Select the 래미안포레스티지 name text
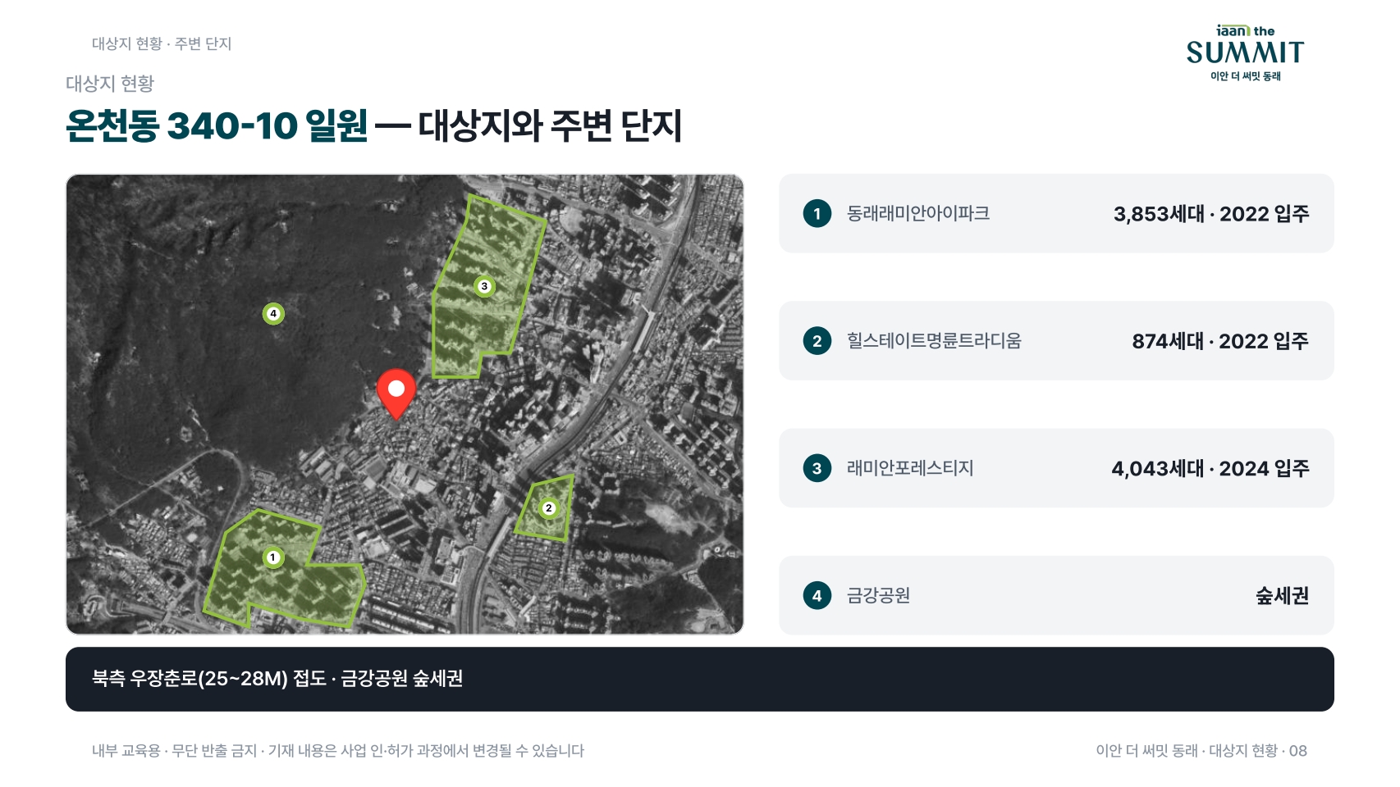This screenshot has width=1400, height=787. tap(910, 468)
